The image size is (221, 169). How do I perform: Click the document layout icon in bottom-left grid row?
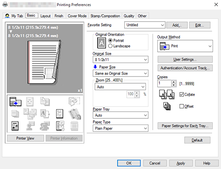(15, 126)
